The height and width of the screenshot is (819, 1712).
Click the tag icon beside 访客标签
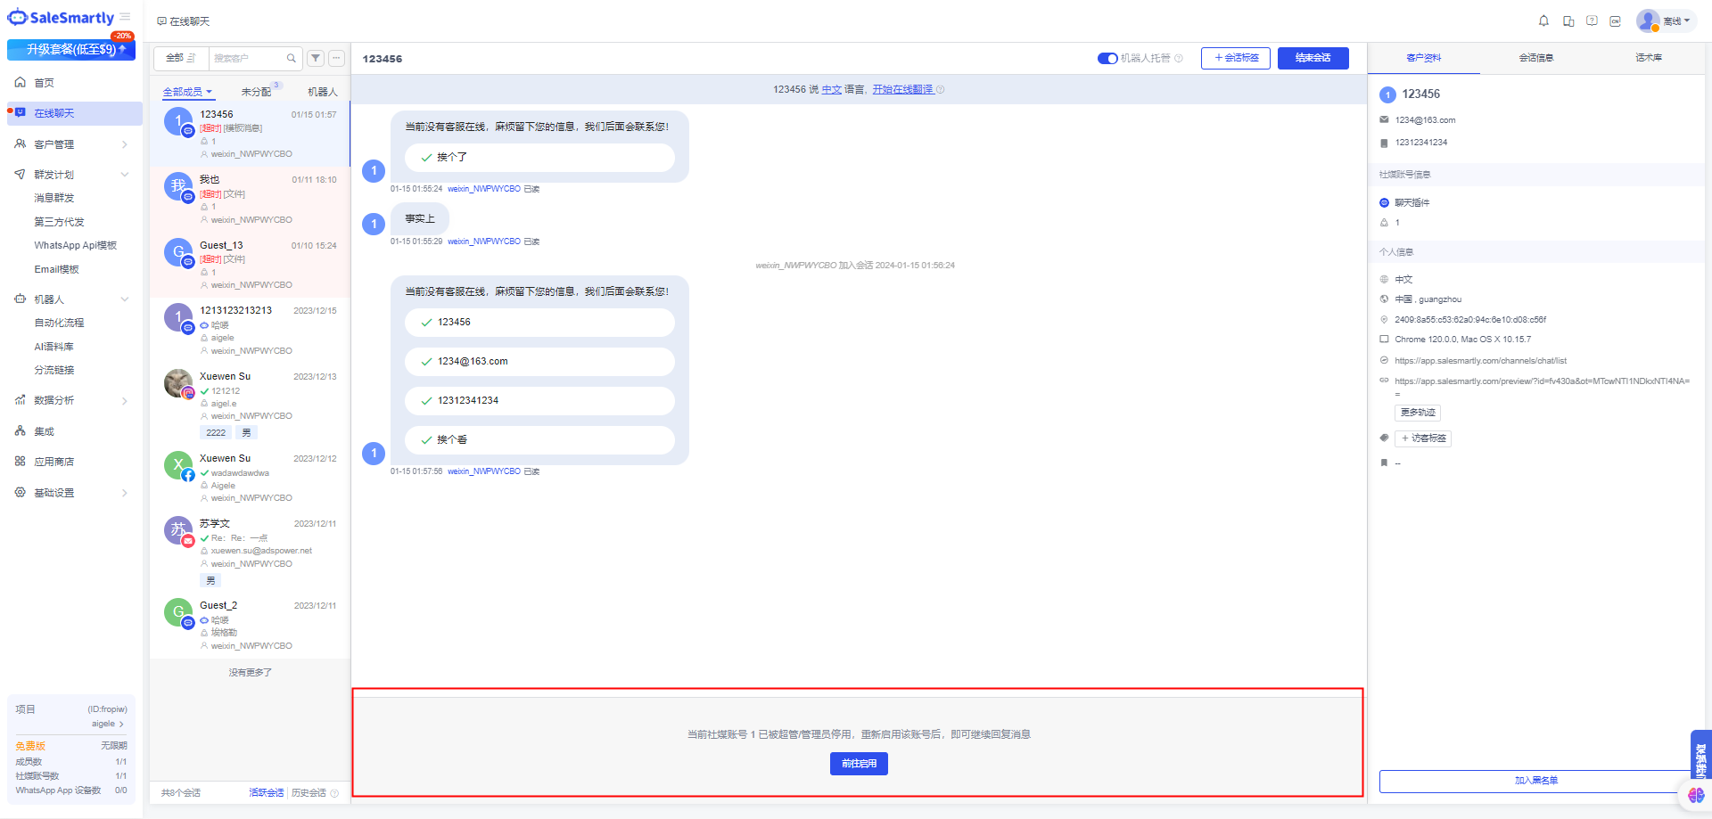tap(1384, 438)
